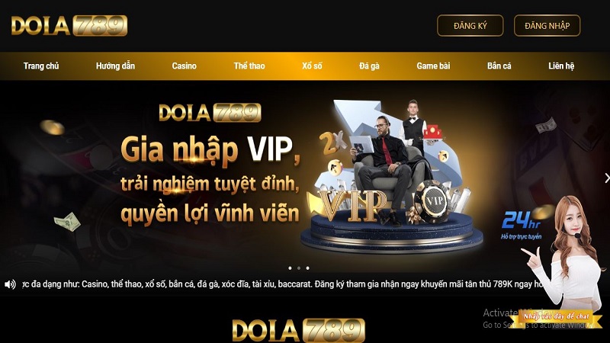
Task: Open the Trang chủ menu item
Action: (41, 66)
